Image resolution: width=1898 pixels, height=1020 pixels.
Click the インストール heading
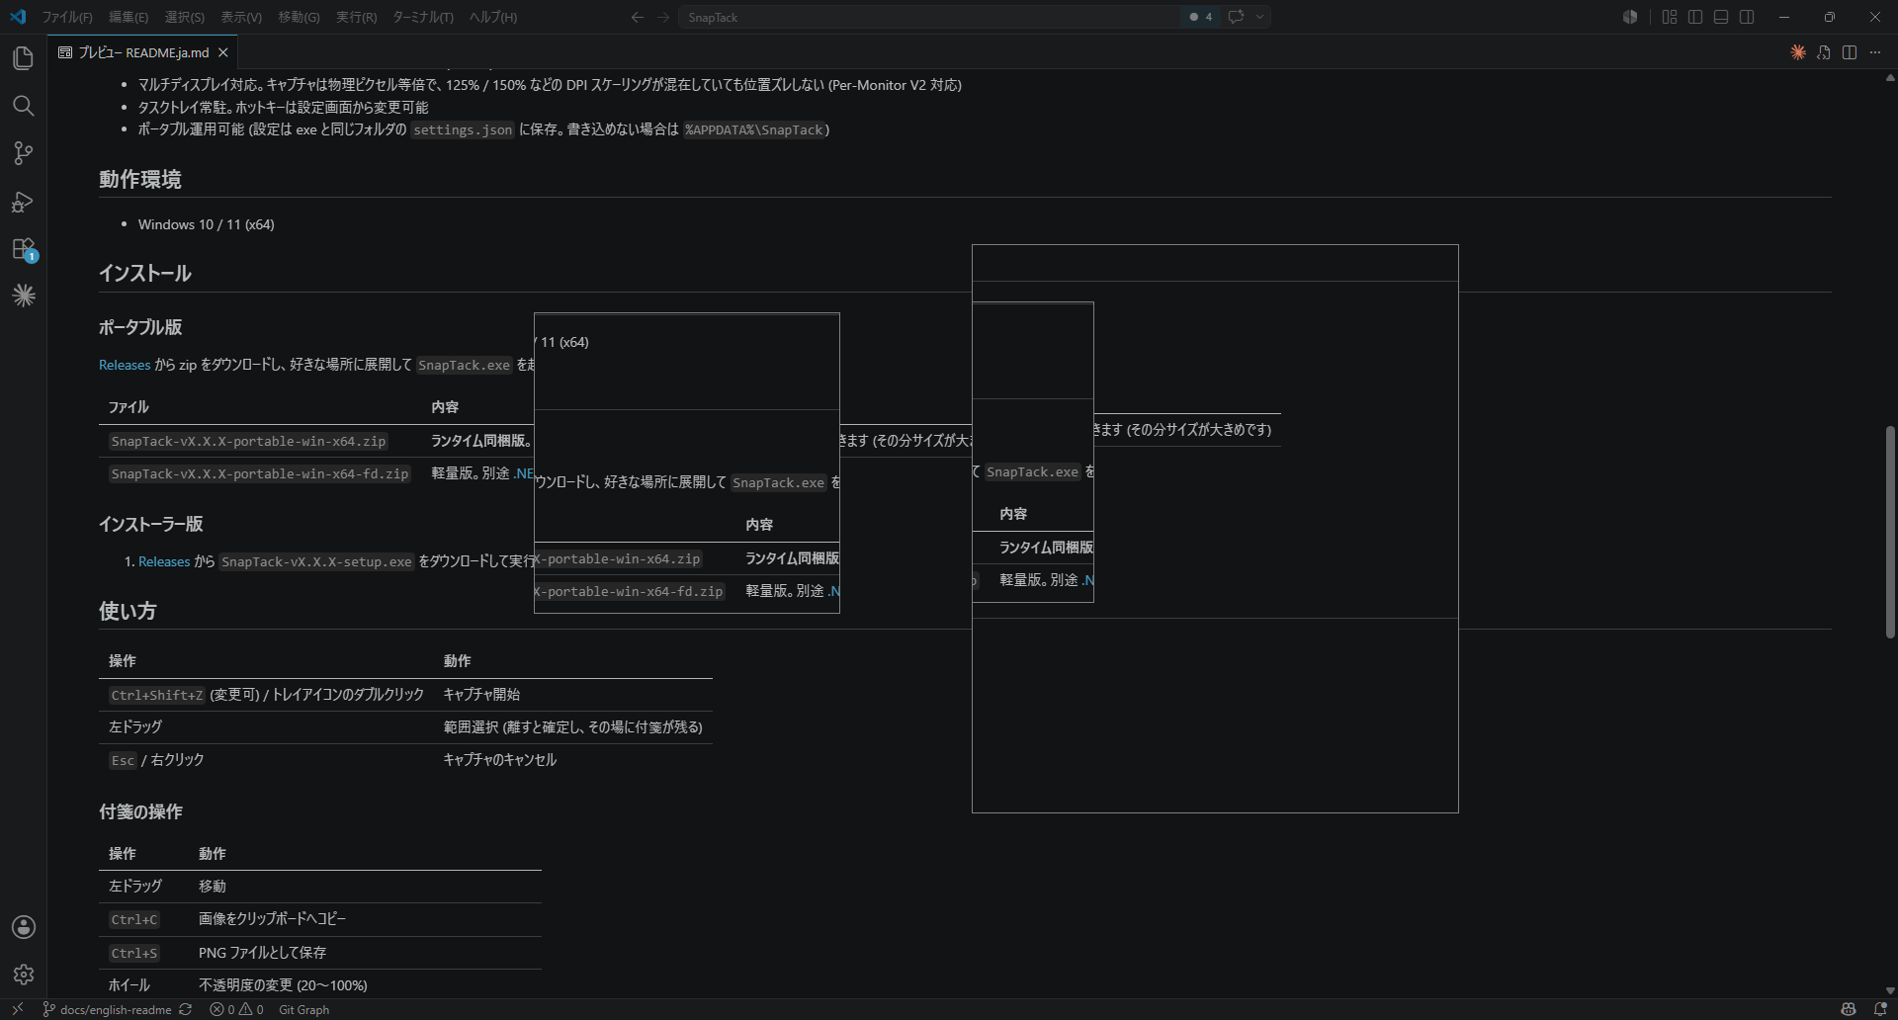click(145, 274)
